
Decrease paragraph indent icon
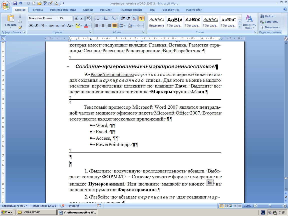pos(123,18)
